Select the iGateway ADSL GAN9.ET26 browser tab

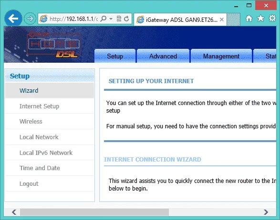180,19
